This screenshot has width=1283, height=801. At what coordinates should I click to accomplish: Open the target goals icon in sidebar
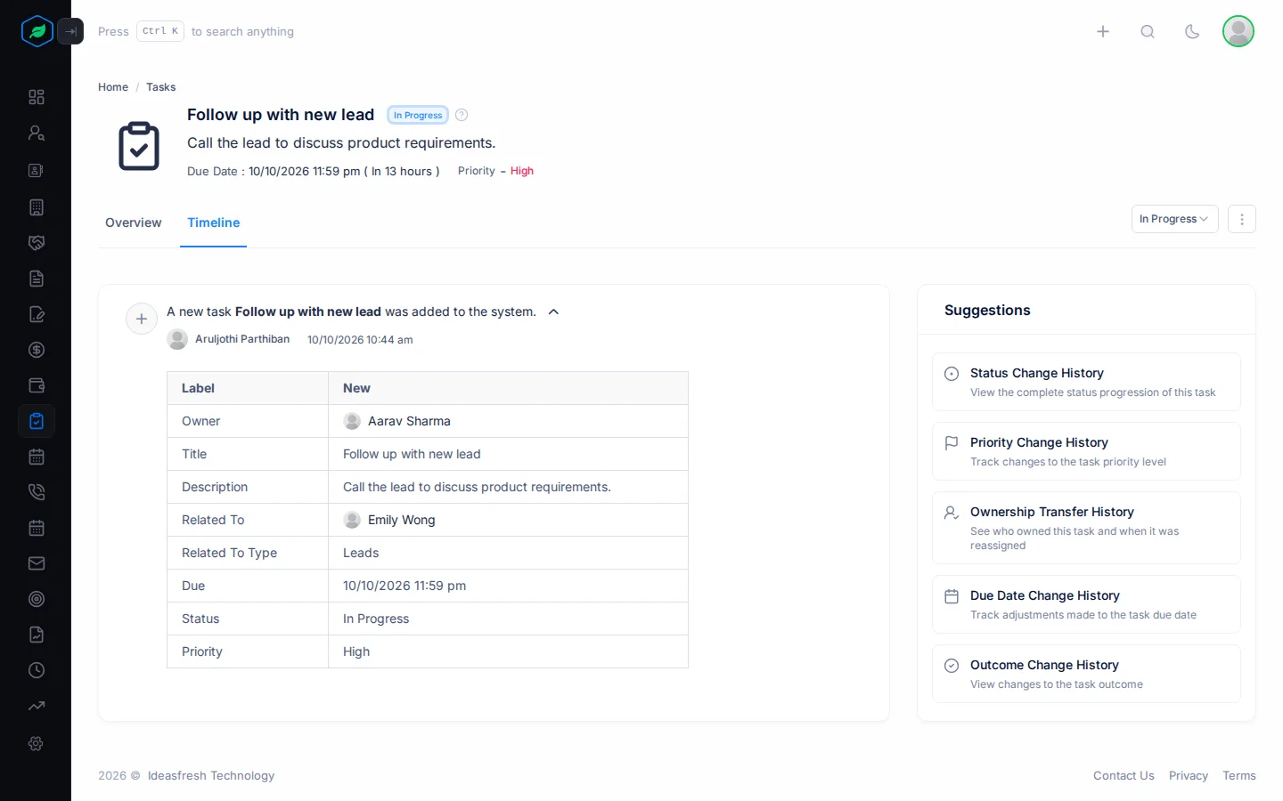point(37,599)
